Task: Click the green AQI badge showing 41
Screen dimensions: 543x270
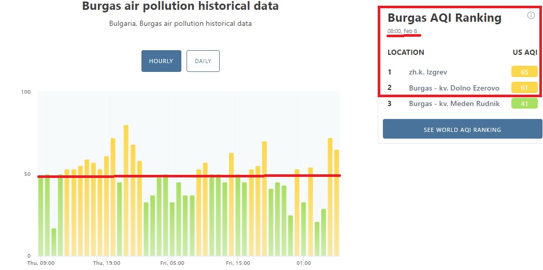Action: (x=524, y=103)
